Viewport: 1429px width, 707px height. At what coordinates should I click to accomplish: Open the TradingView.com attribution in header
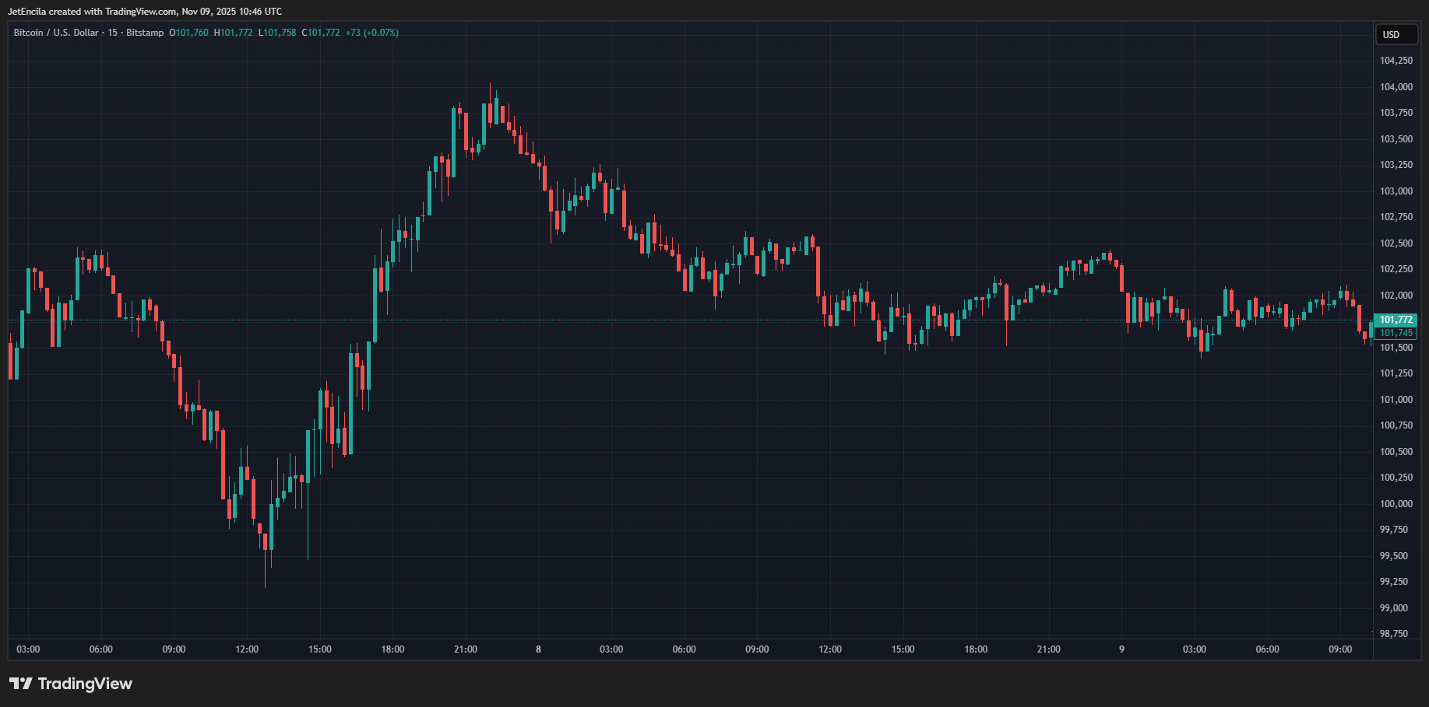(140, 12)
